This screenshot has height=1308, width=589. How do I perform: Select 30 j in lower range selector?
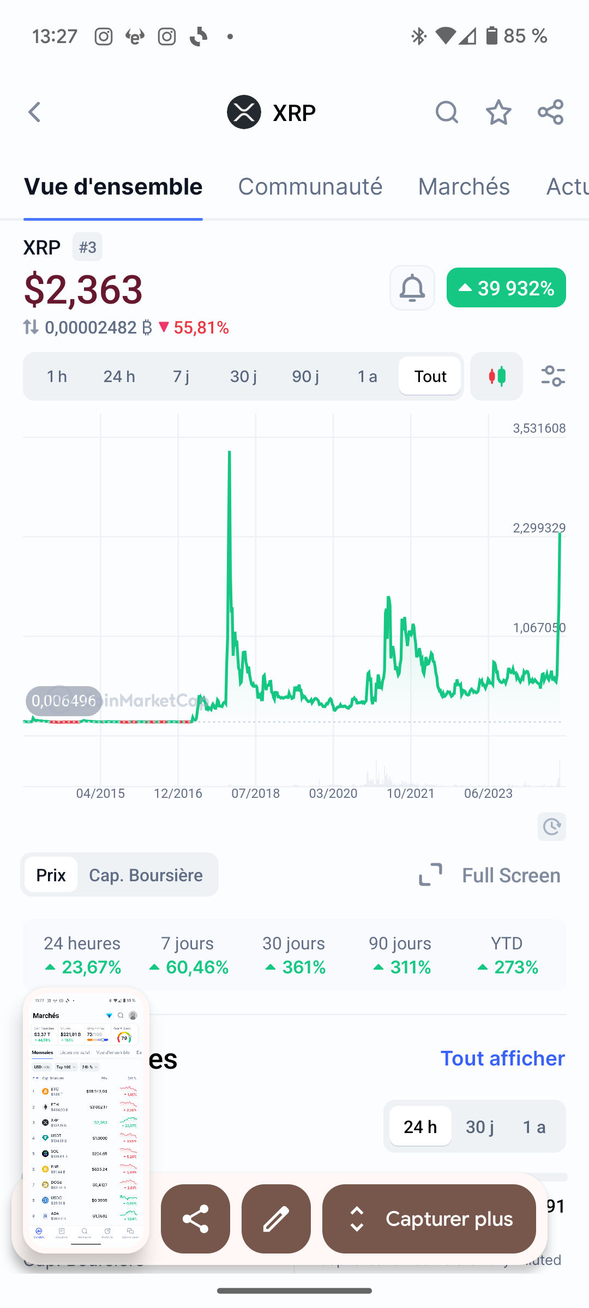pos(479,1127)
